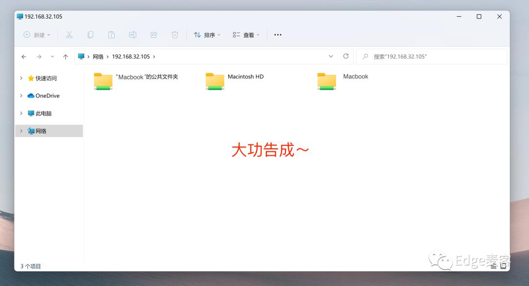Open the See more ellipsis menu
This screenshot has height=286, width=529.
click(278, 34)
